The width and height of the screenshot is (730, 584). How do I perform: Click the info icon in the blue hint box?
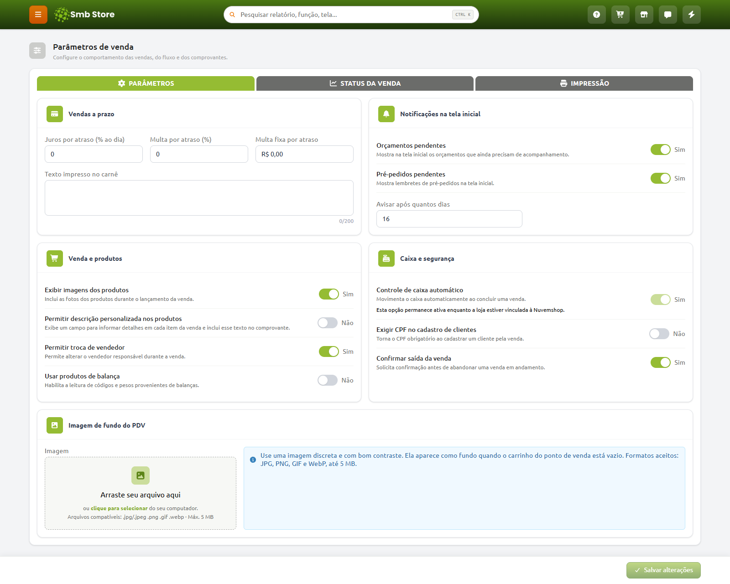253,460
